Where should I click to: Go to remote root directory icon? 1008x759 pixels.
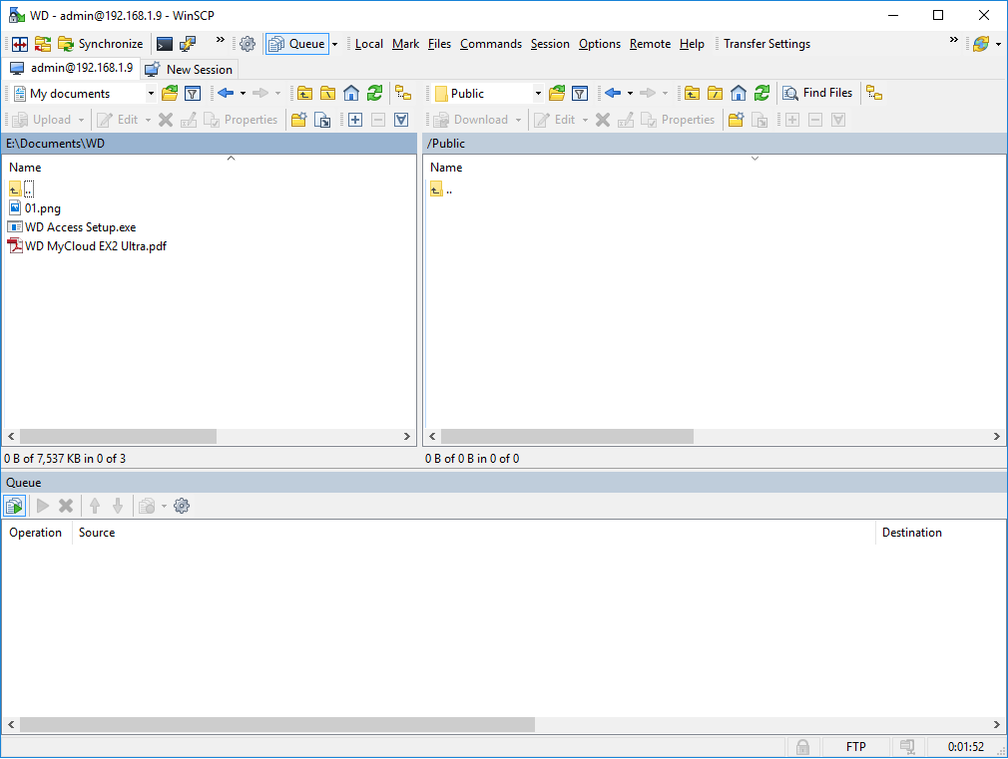tap(715, 93)
